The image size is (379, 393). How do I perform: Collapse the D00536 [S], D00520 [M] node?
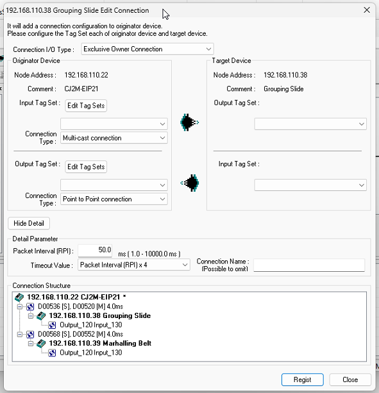[x=19, y=306]
